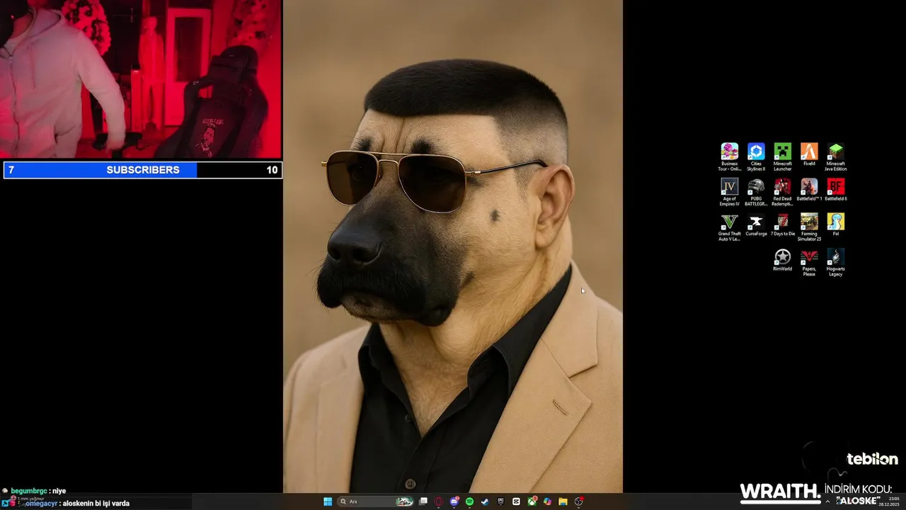This screenshot has height=510, width=906.
Task: Select the RimWorld desktop icon
Action: tap(782, 260)
